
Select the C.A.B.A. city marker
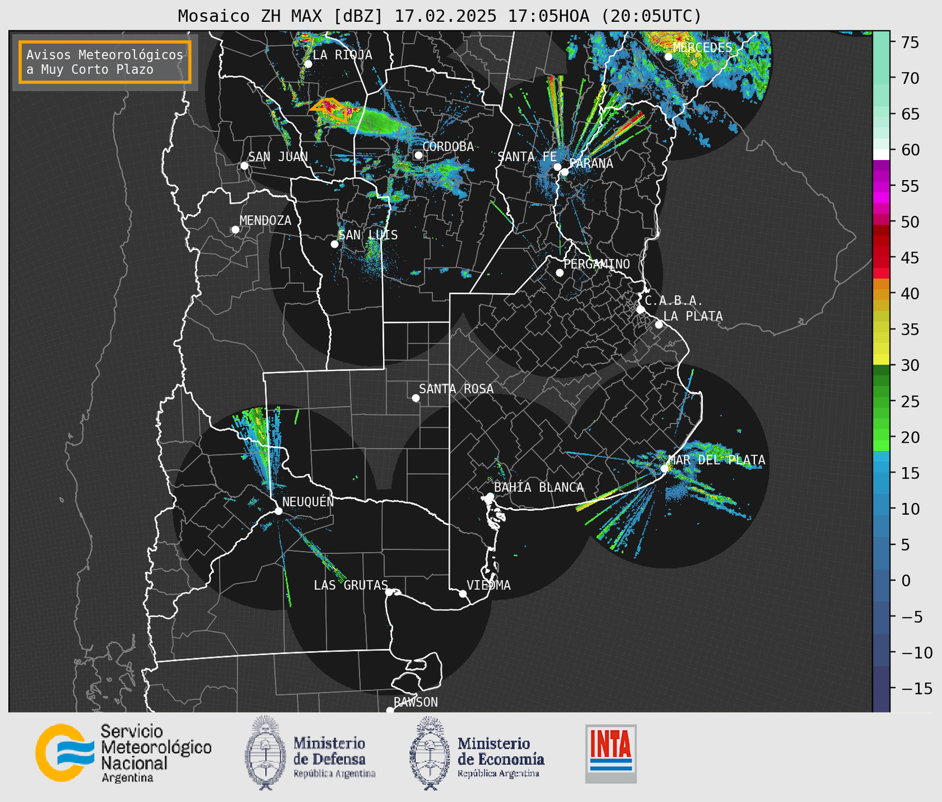(x=640, y=310)
